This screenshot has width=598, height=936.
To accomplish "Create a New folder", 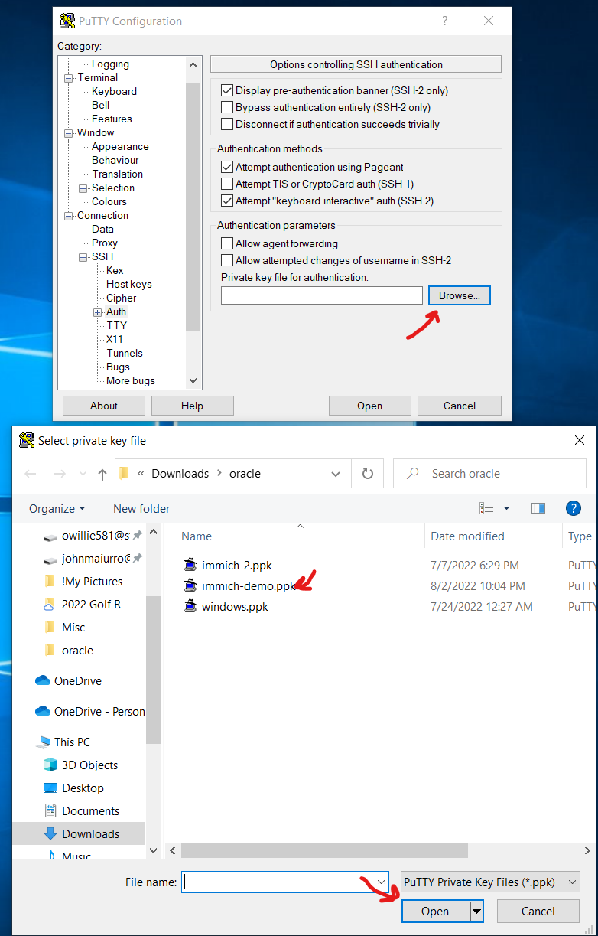I will click(x=141, y=508).
